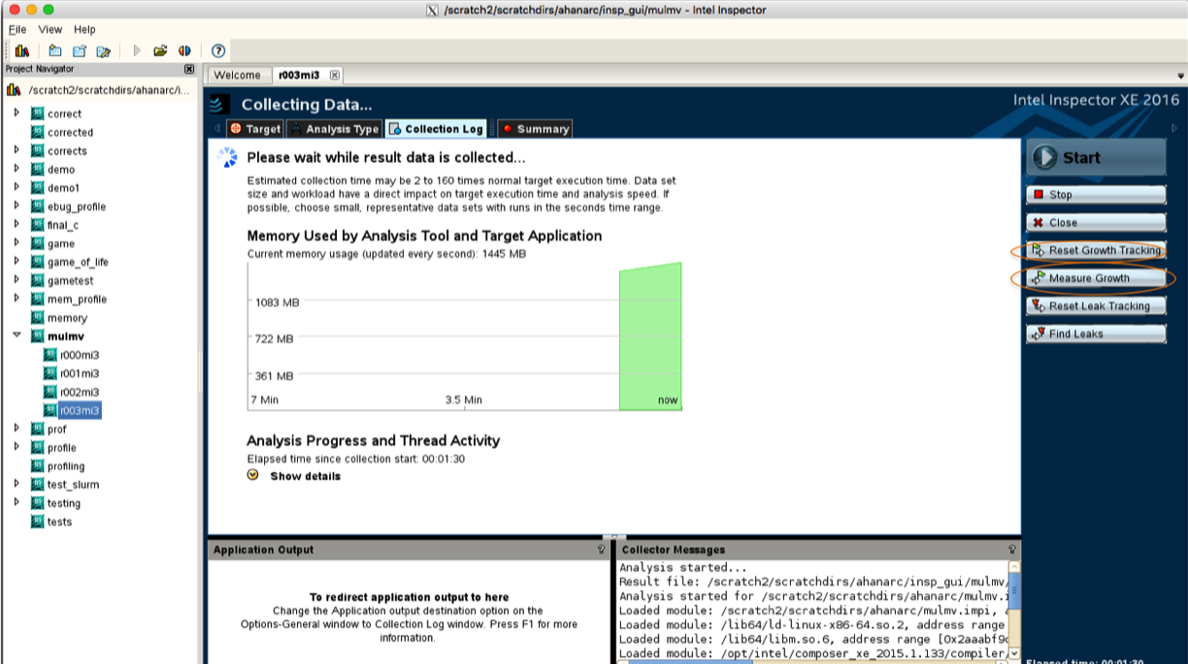Expand the game_of_life project

(x=16, y=262)
